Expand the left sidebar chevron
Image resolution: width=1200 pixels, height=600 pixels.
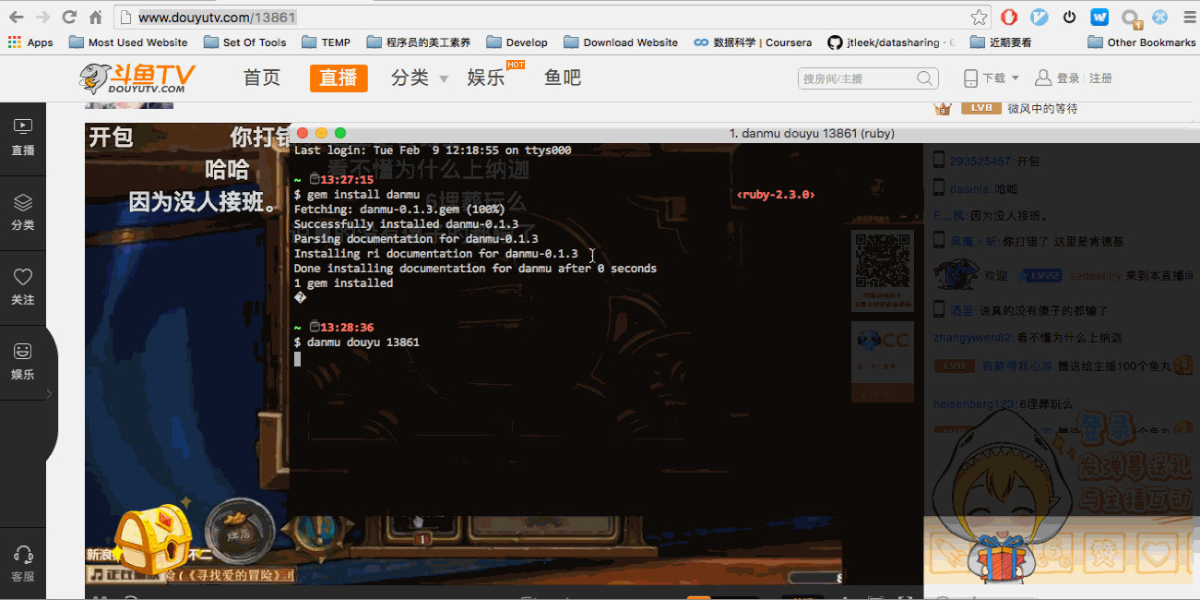click(x=49, y=393)
